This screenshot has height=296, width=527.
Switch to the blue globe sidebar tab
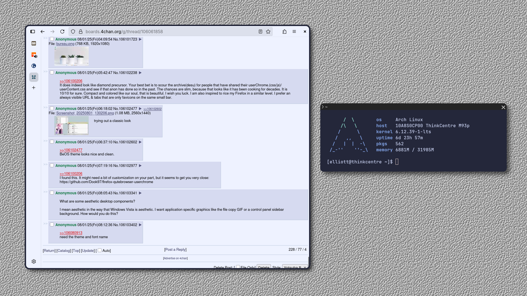[x=34, y=66]
